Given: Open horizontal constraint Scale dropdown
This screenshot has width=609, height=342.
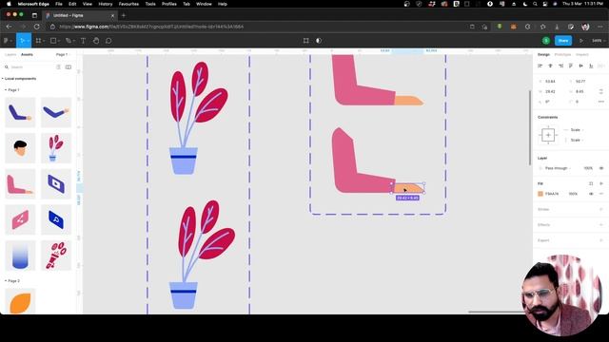Looking at the screenshot, I should tap(577, 130).
